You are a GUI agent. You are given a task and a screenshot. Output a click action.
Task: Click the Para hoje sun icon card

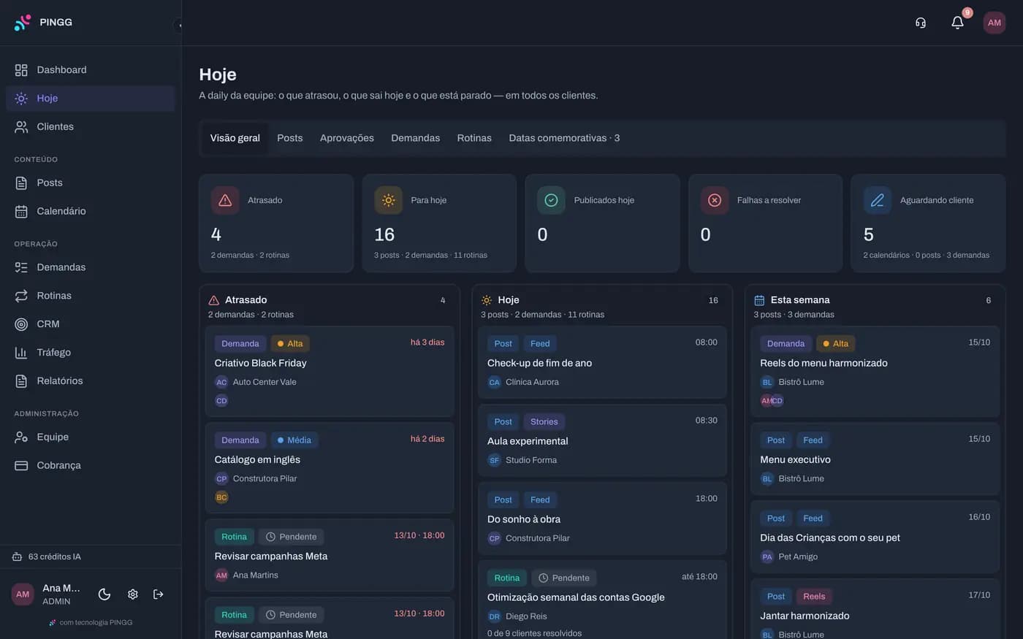pos(388,200)
